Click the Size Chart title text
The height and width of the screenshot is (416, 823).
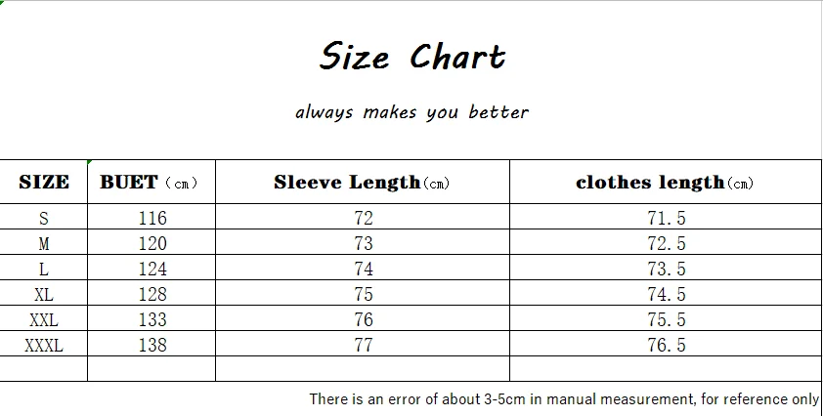tap(412, 57)
